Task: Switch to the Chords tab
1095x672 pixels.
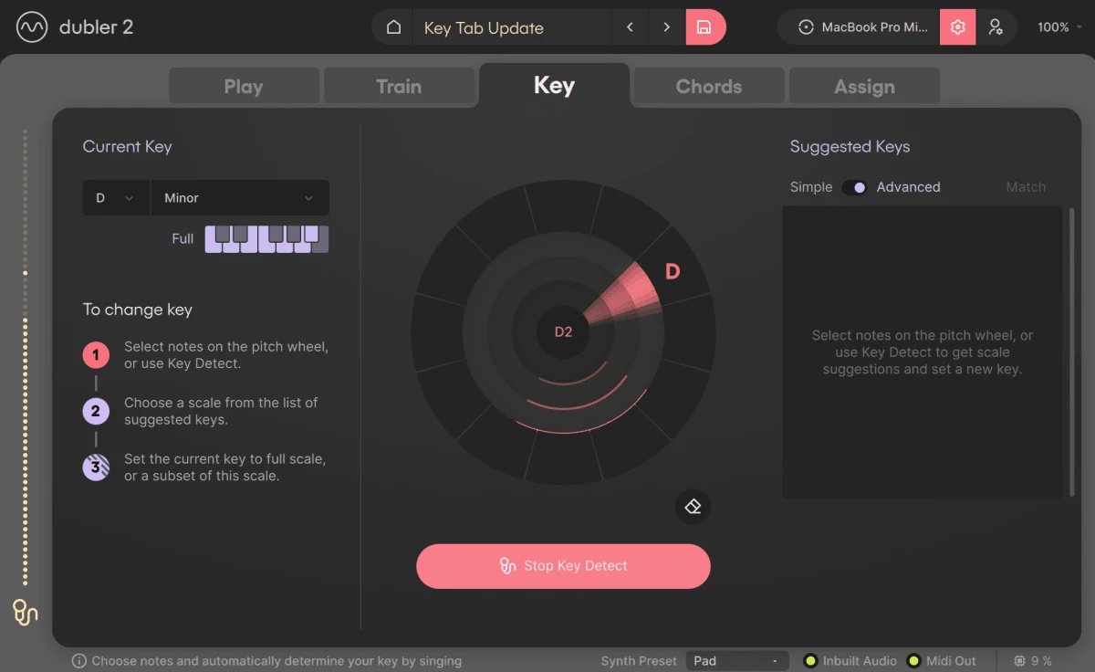Action: pos(709,87)
